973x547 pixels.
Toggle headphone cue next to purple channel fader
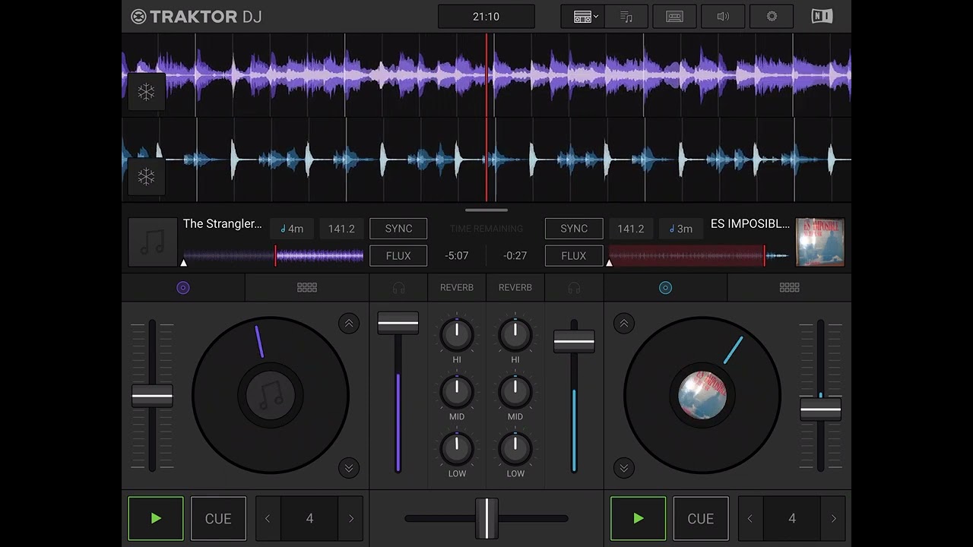pyautogui.click(x=398, y=288)
